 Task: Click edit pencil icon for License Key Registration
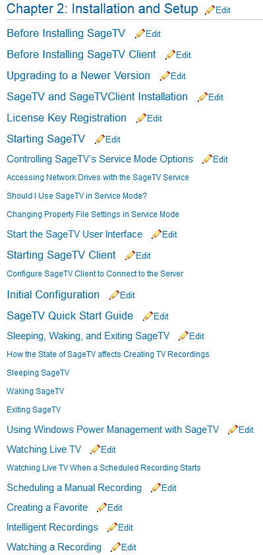pyautogui.click(x=142, y=118)
